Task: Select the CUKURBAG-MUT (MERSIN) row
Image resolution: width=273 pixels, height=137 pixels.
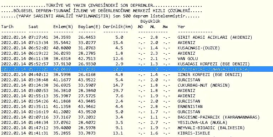Action: click(136, 85)
